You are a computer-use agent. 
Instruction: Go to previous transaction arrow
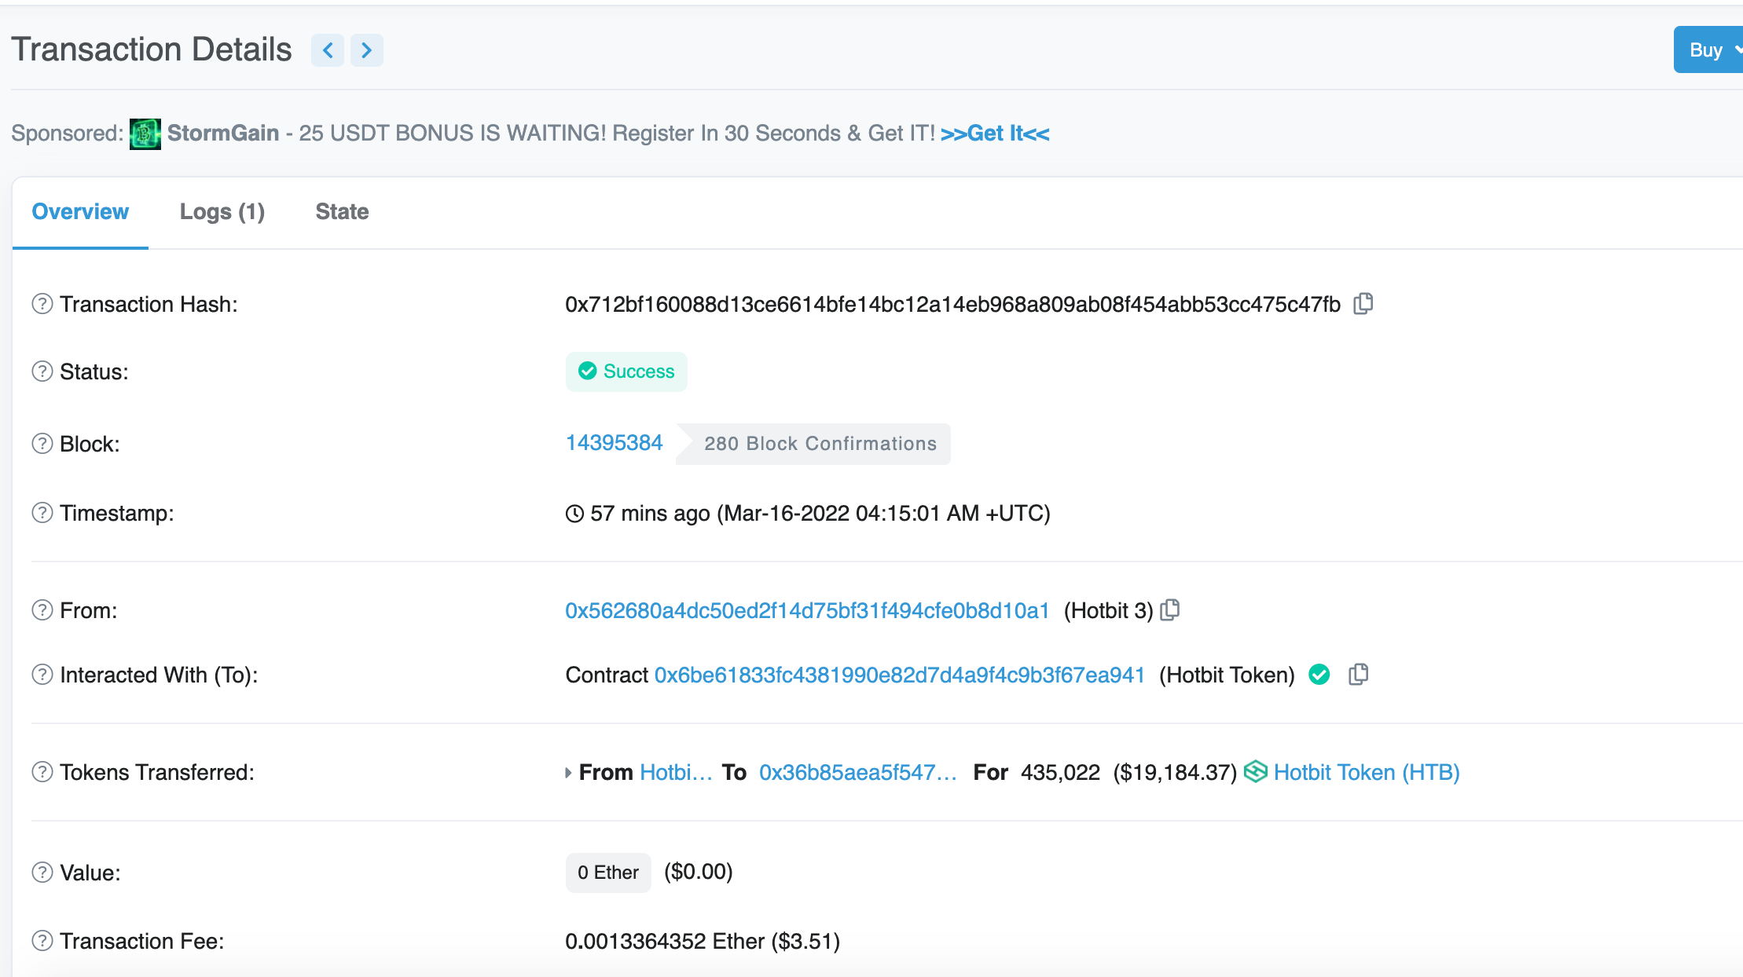pyautogui.click(x=328, y=50)
